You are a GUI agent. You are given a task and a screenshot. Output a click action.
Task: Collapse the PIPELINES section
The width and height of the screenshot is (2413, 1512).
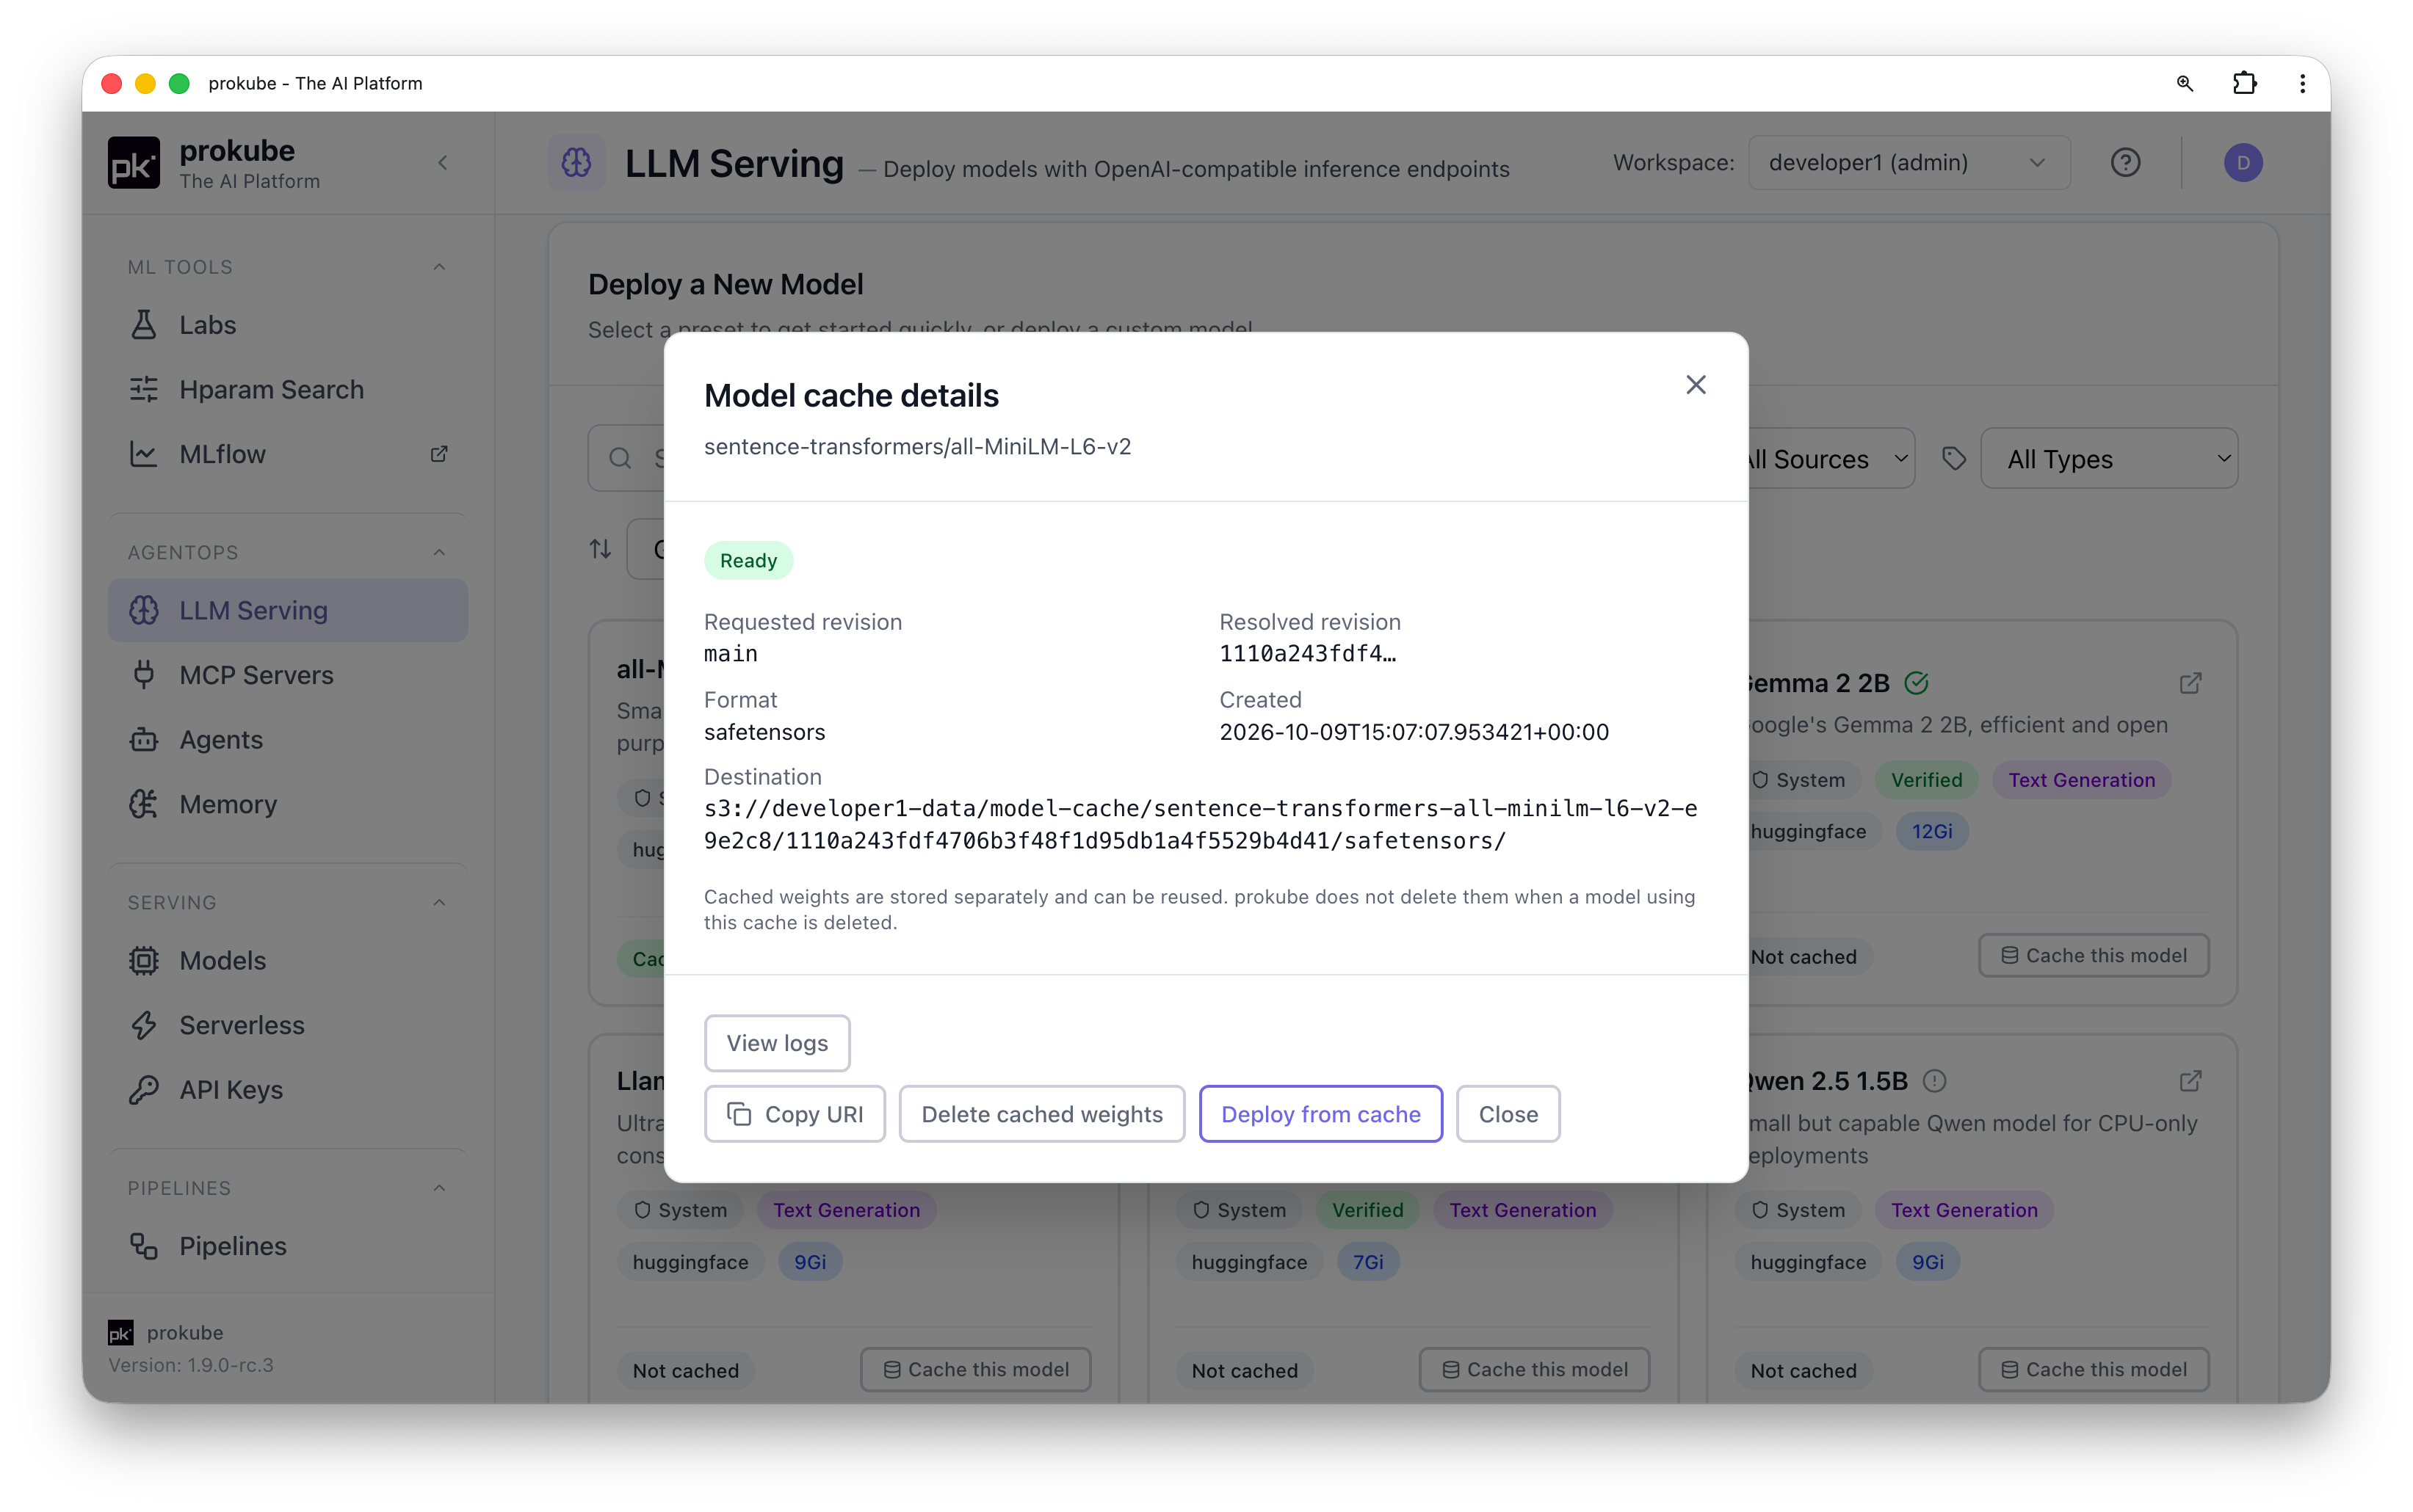click(x=438, y=1188)
